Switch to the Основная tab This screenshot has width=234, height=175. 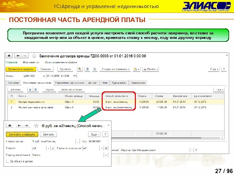tap(13, 83)
